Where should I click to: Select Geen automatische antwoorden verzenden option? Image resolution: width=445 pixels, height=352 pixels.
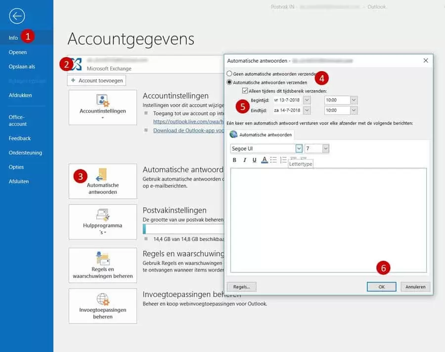tap(229, 74)
